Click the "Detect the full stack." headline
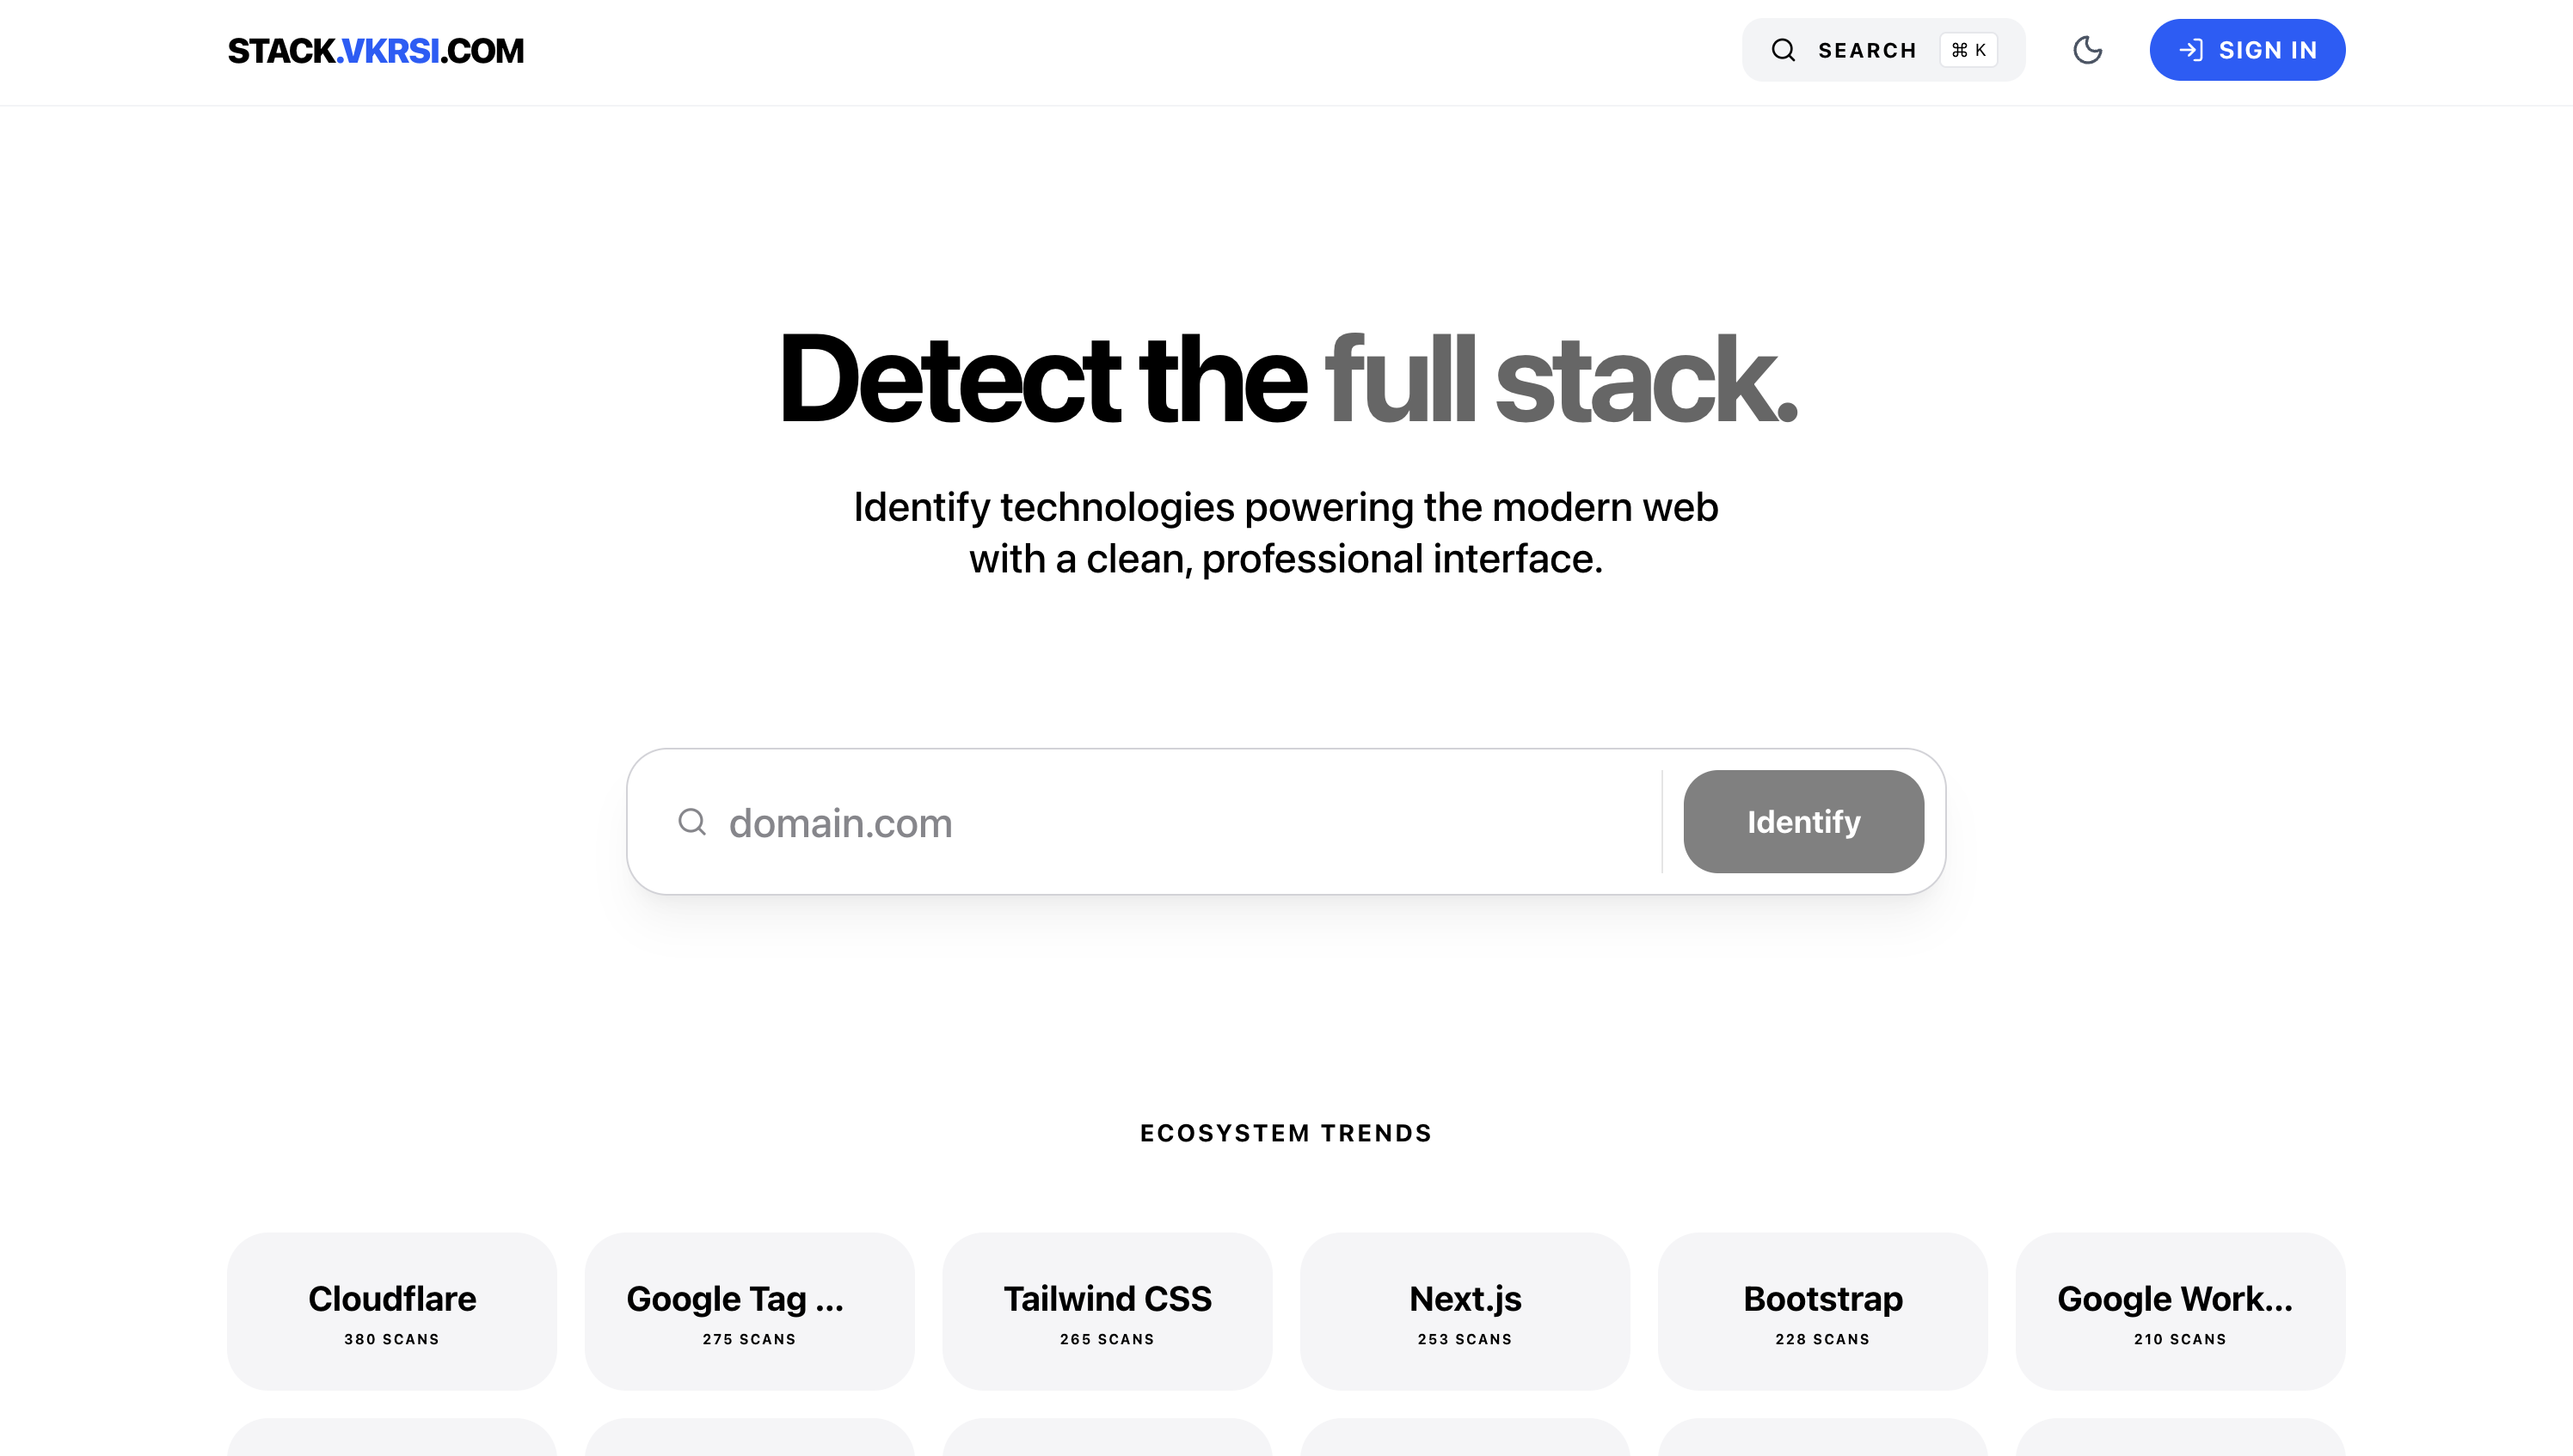This screenshot has width=2573, height=1456. coord(1286,380)
